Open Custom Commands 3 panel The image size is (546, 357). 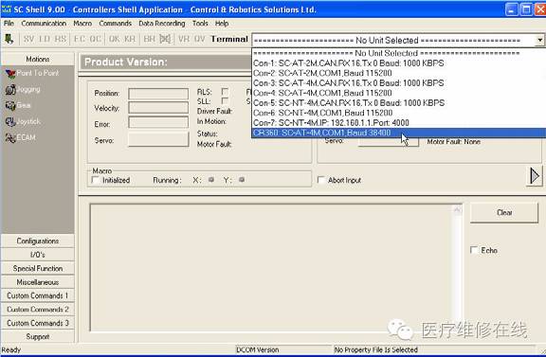coord(38,323)
